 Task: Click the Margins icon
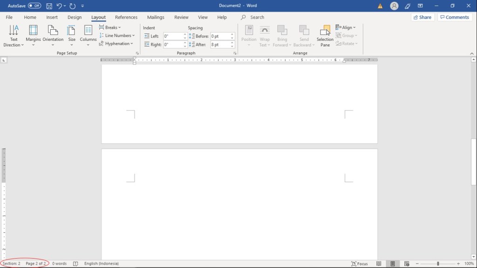click(x=33, y=31)
